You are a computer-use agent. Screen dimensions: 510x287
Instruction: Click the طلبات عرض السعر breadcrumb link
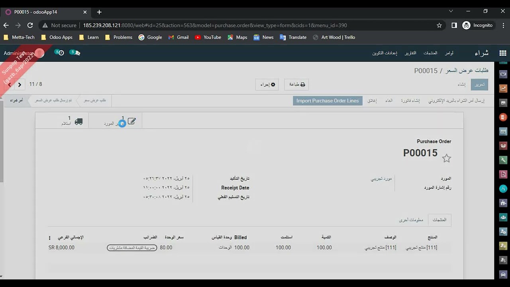point(467,71)
